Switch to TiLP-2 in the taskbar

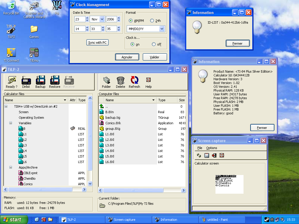[x=82, y=220]
